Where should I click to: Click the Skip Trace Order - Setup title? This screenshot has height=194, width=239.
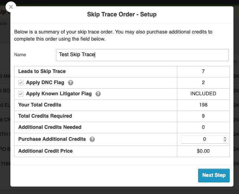(122, 15)
